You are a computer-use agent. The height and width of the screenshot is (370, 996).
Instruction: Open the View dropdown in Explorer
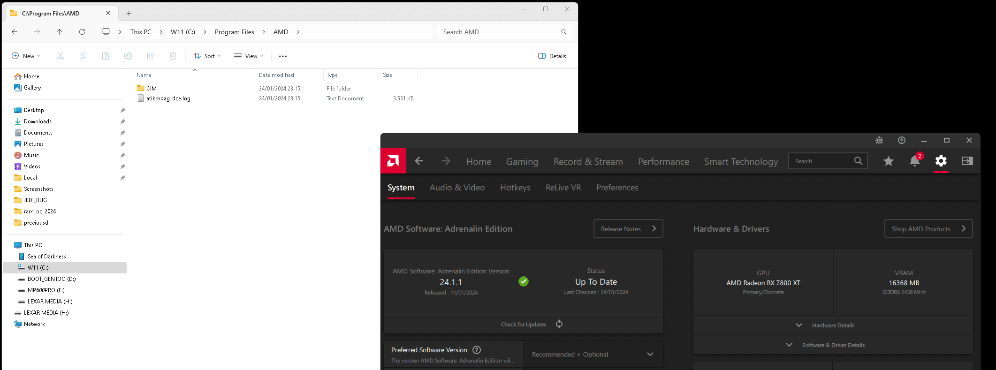pos(249,56)
